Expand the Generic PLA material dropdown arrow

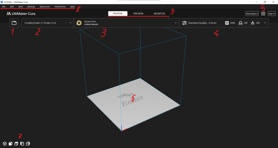click(176, 23)
